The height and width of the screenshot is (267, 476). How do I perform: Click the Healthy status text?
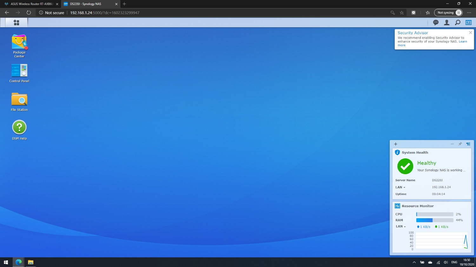[x=427, y=163]
